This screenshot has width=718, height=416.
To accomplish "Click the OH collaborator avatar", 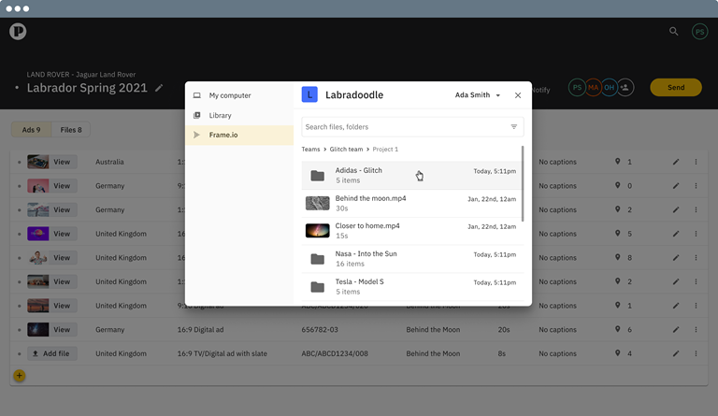I will coord(609,88).
